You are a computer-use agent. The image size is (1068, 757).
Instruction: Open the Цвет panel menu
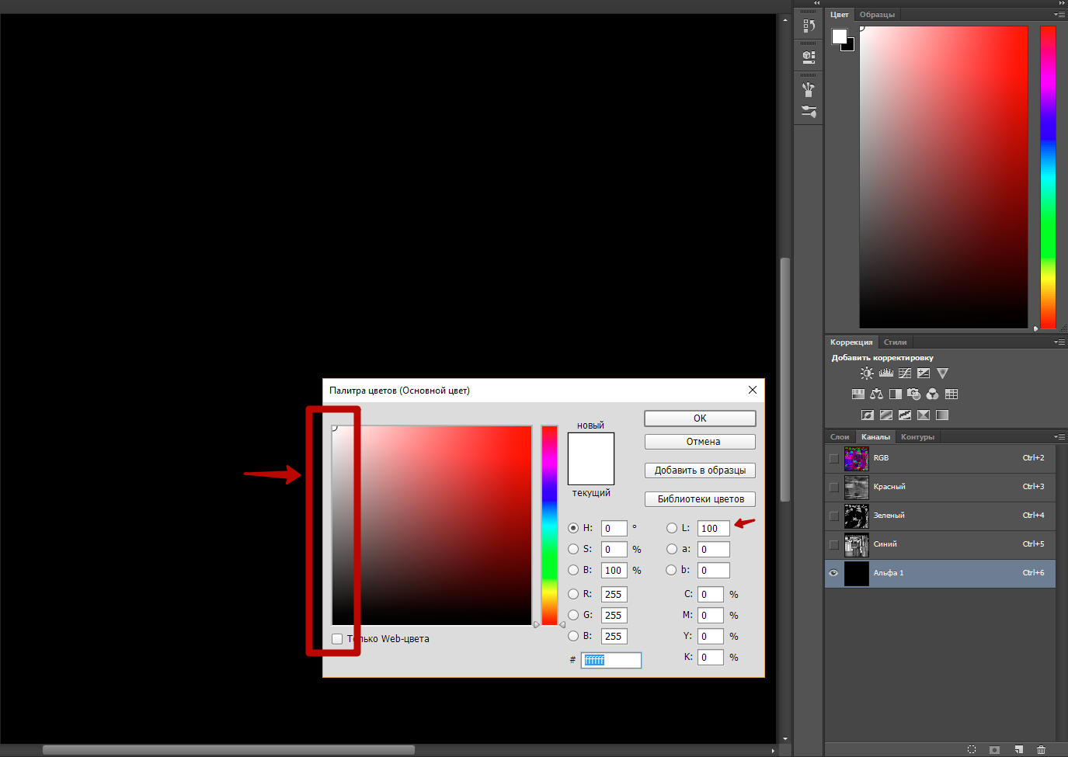click(1059, 14)
